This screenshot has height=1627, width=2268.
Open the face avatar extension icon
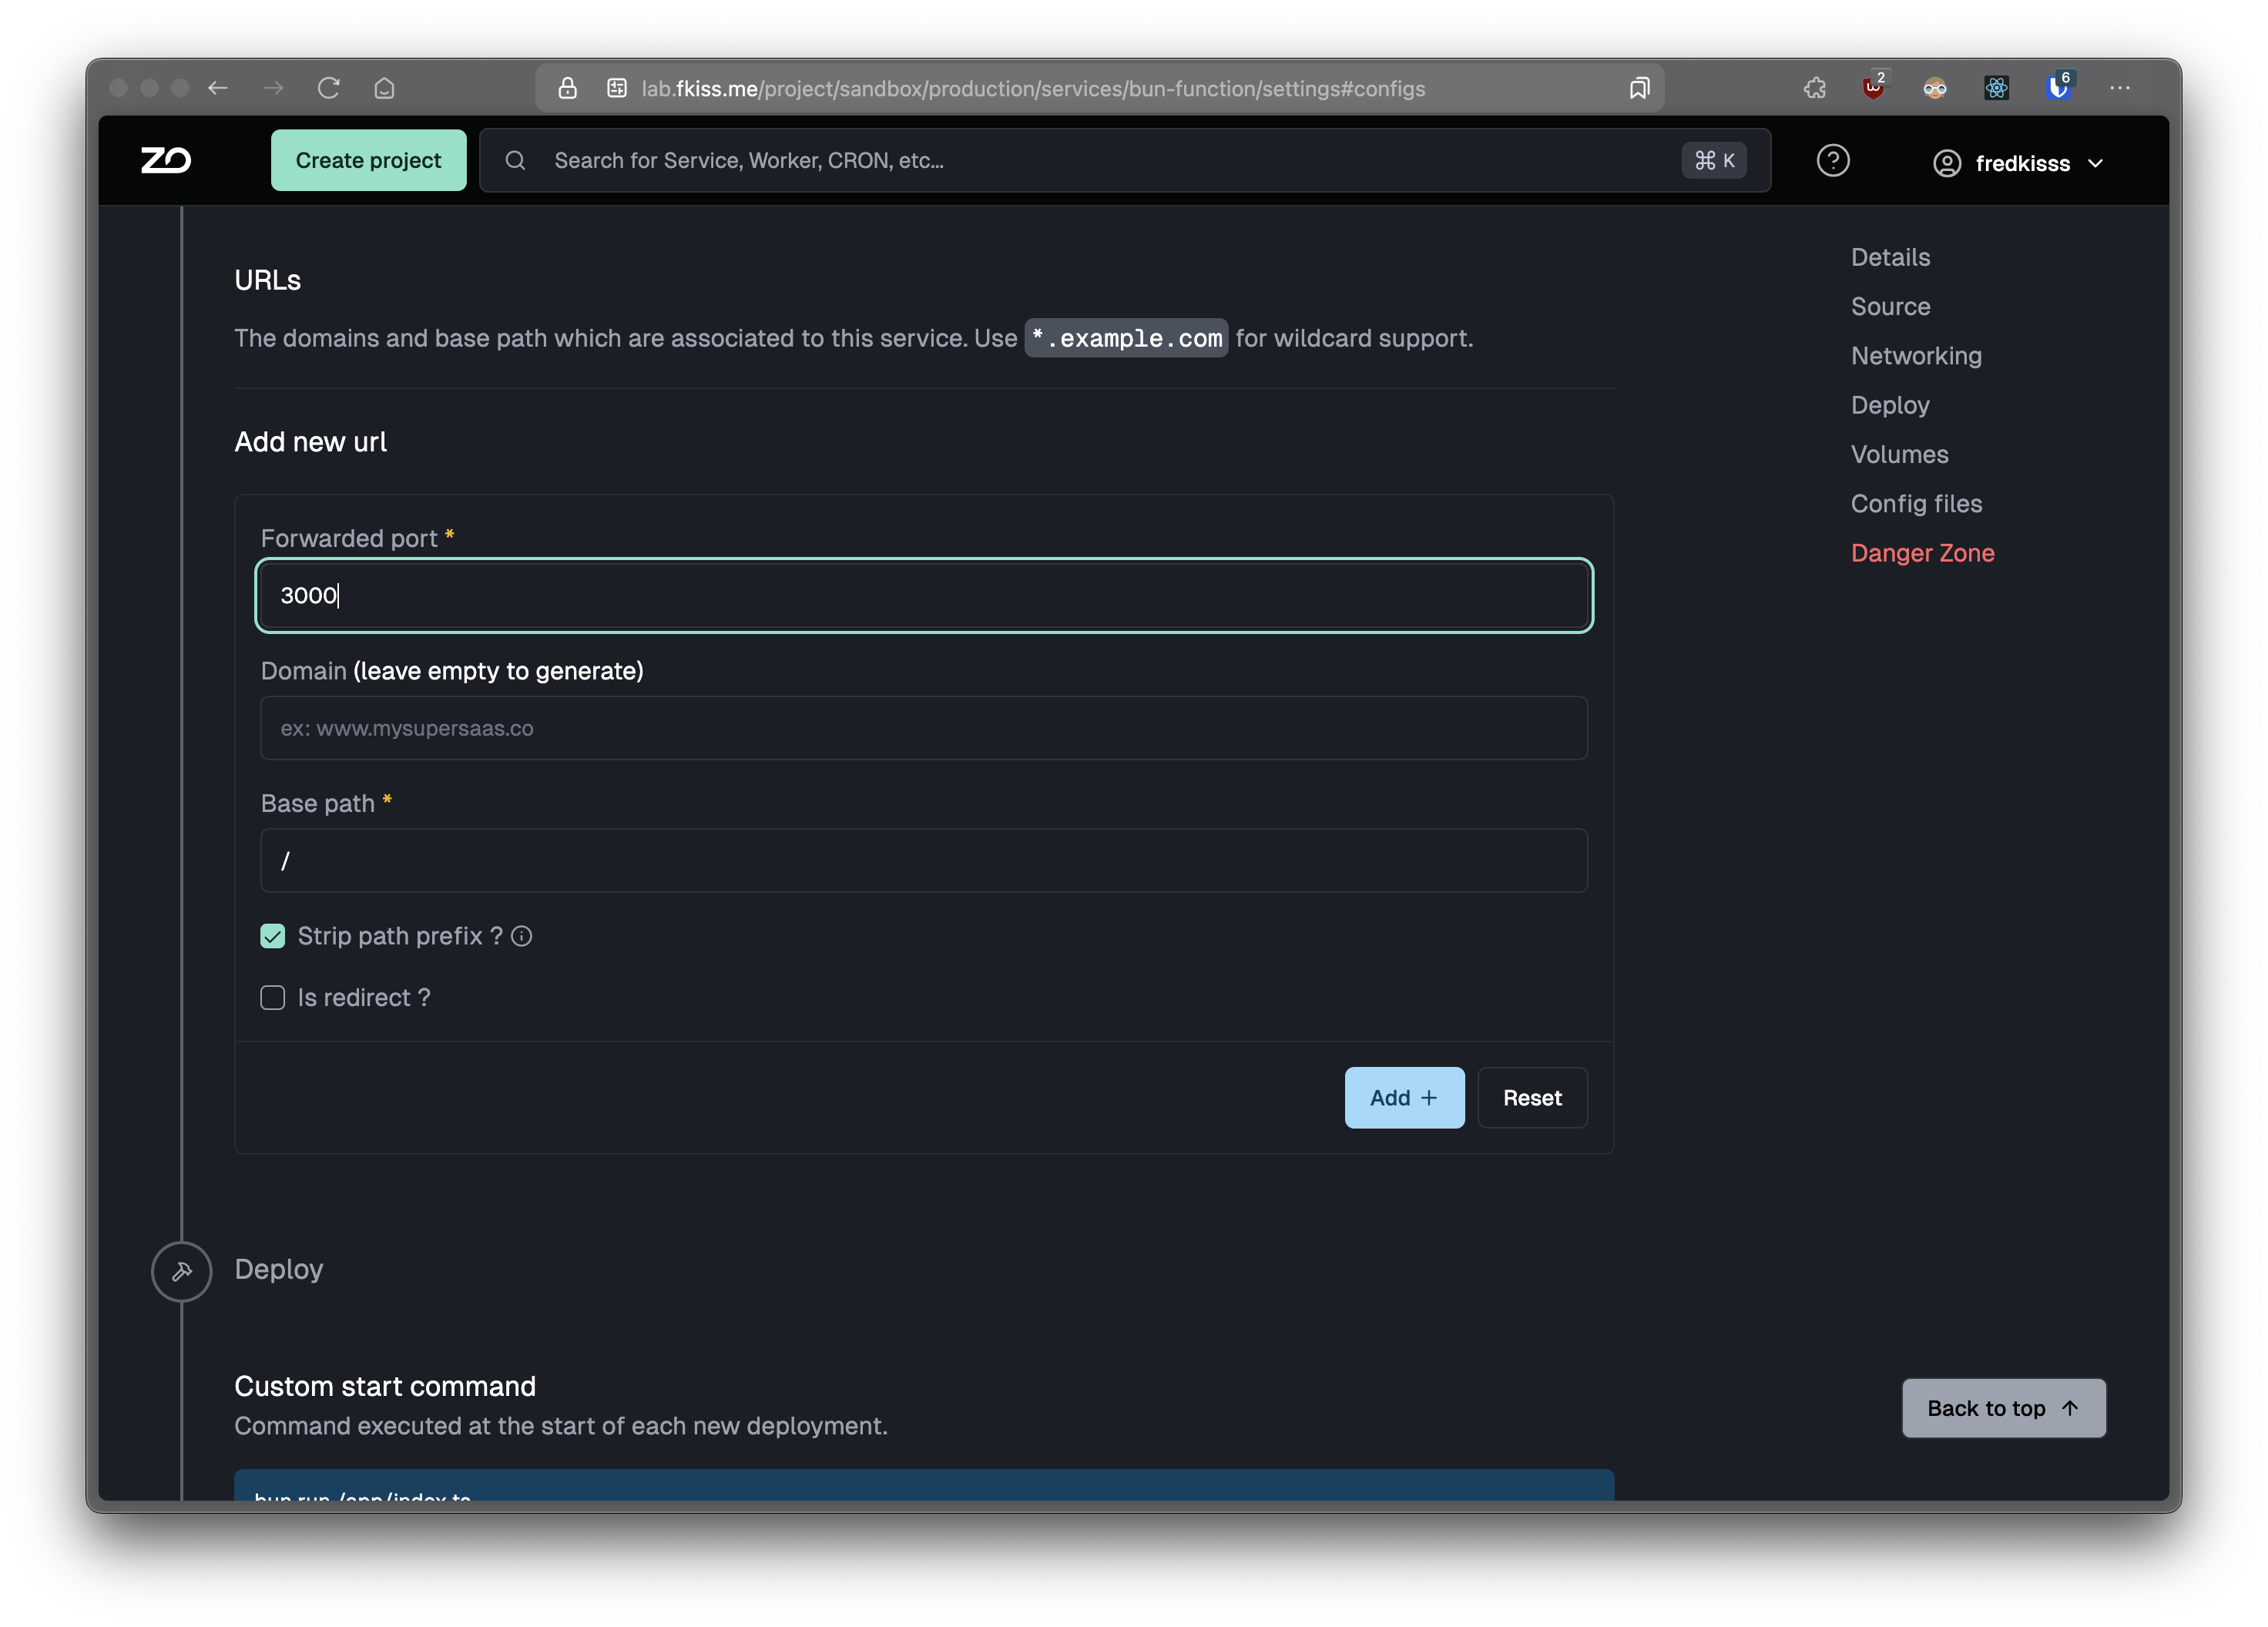1935,88
